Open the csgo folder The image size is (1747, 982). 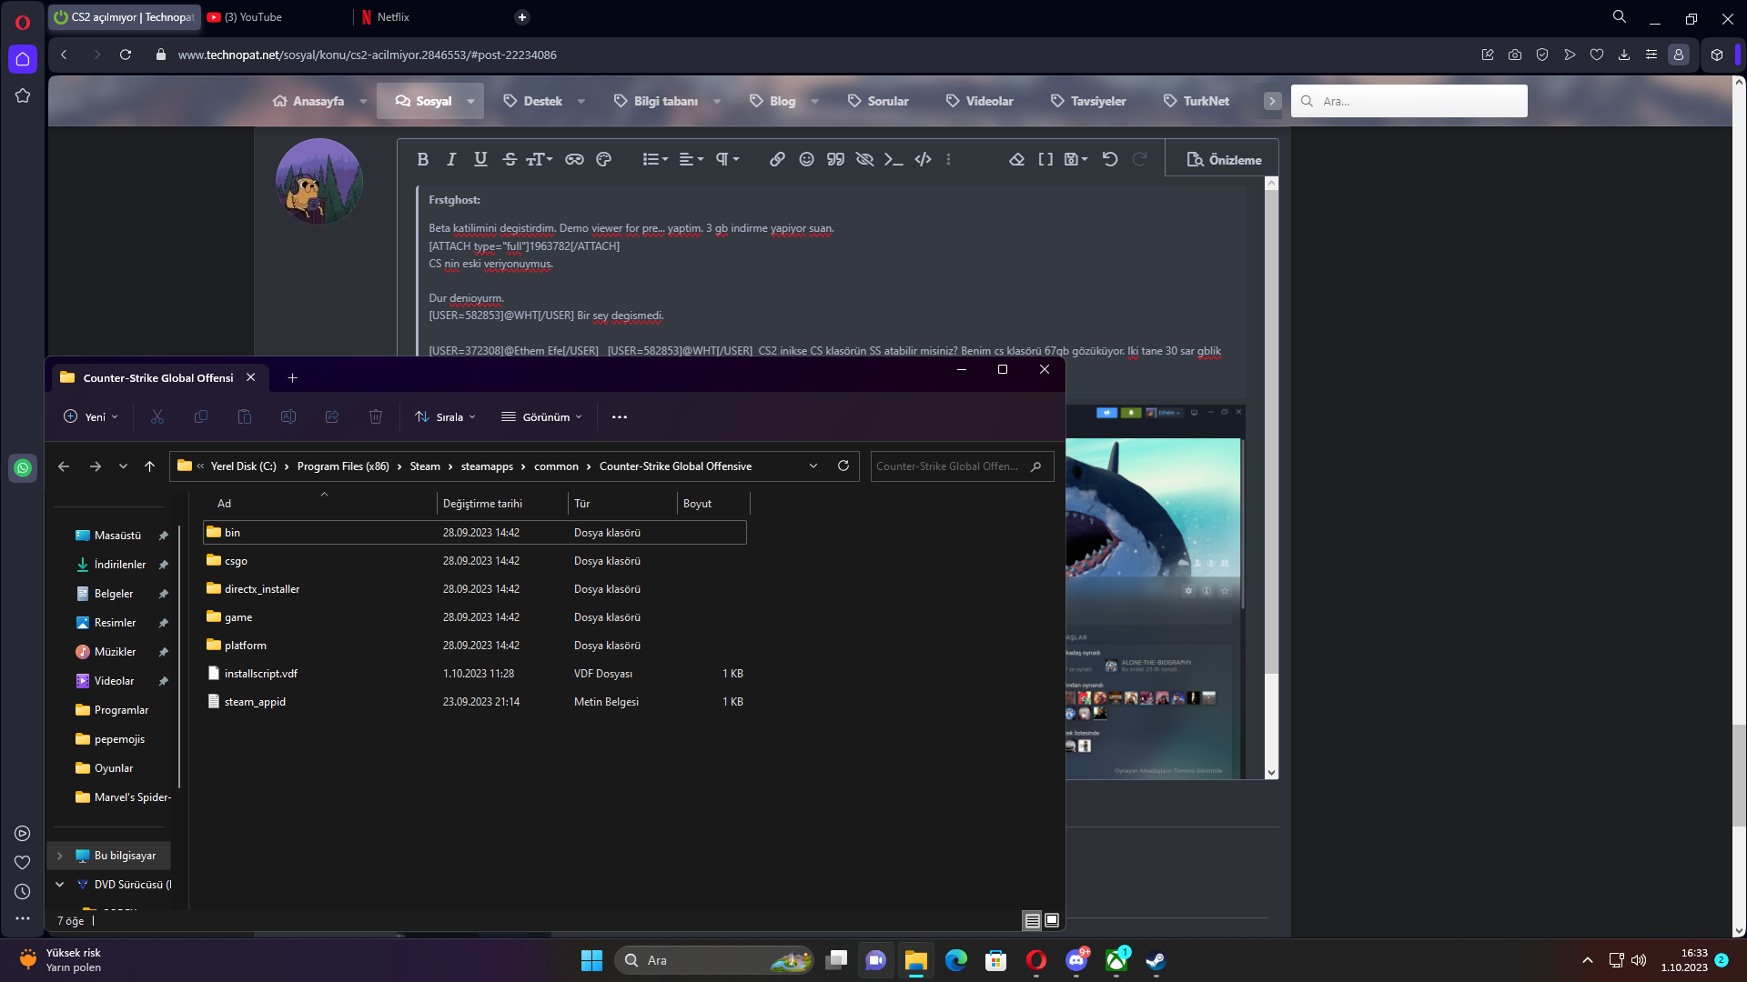coord(236,561)
